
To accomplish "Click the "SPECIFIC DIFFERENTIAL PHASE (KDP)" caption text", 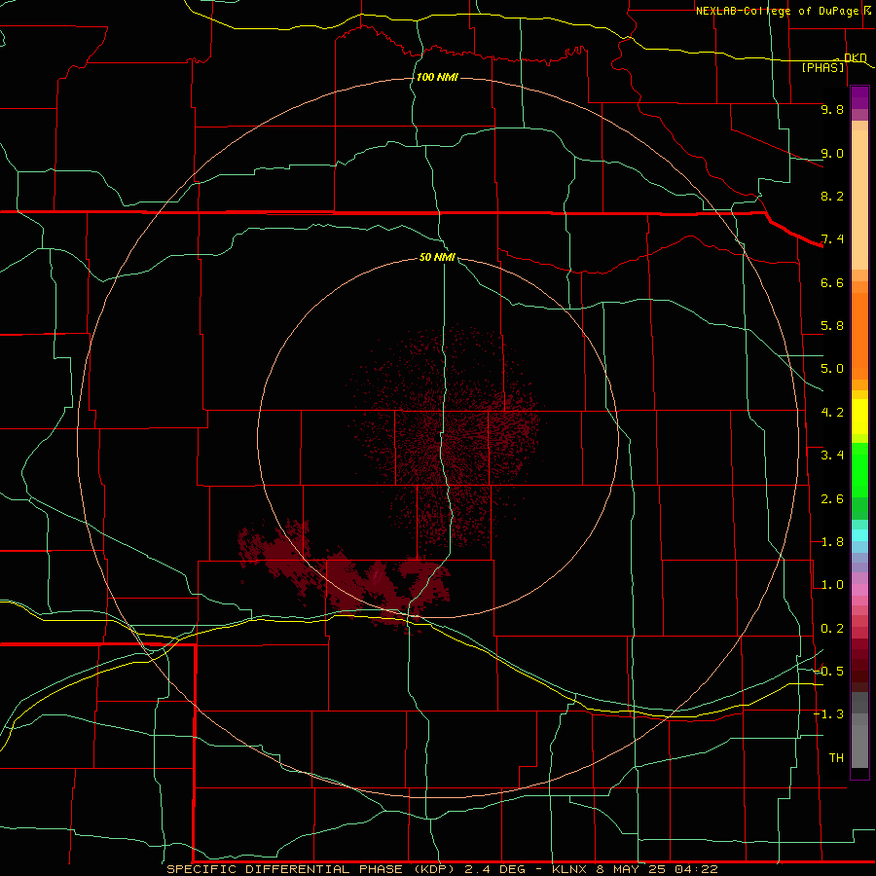I will (311, 869).
